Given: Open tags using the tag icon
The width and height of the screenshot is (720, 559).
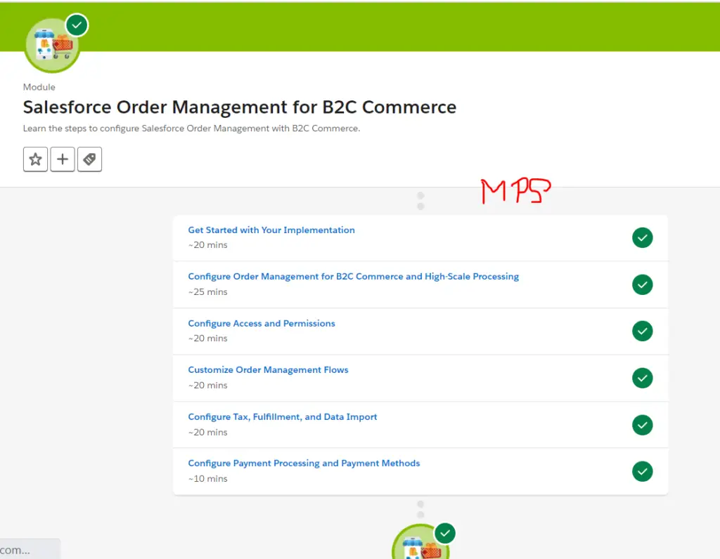Looking at the screenshot, I should (89, 159).
